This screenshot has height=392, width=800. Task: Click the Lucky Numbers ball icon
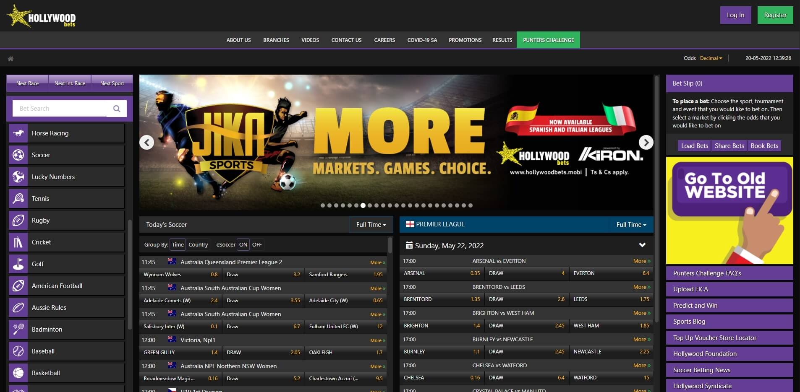pyautogui.click(x=18, y=177)
